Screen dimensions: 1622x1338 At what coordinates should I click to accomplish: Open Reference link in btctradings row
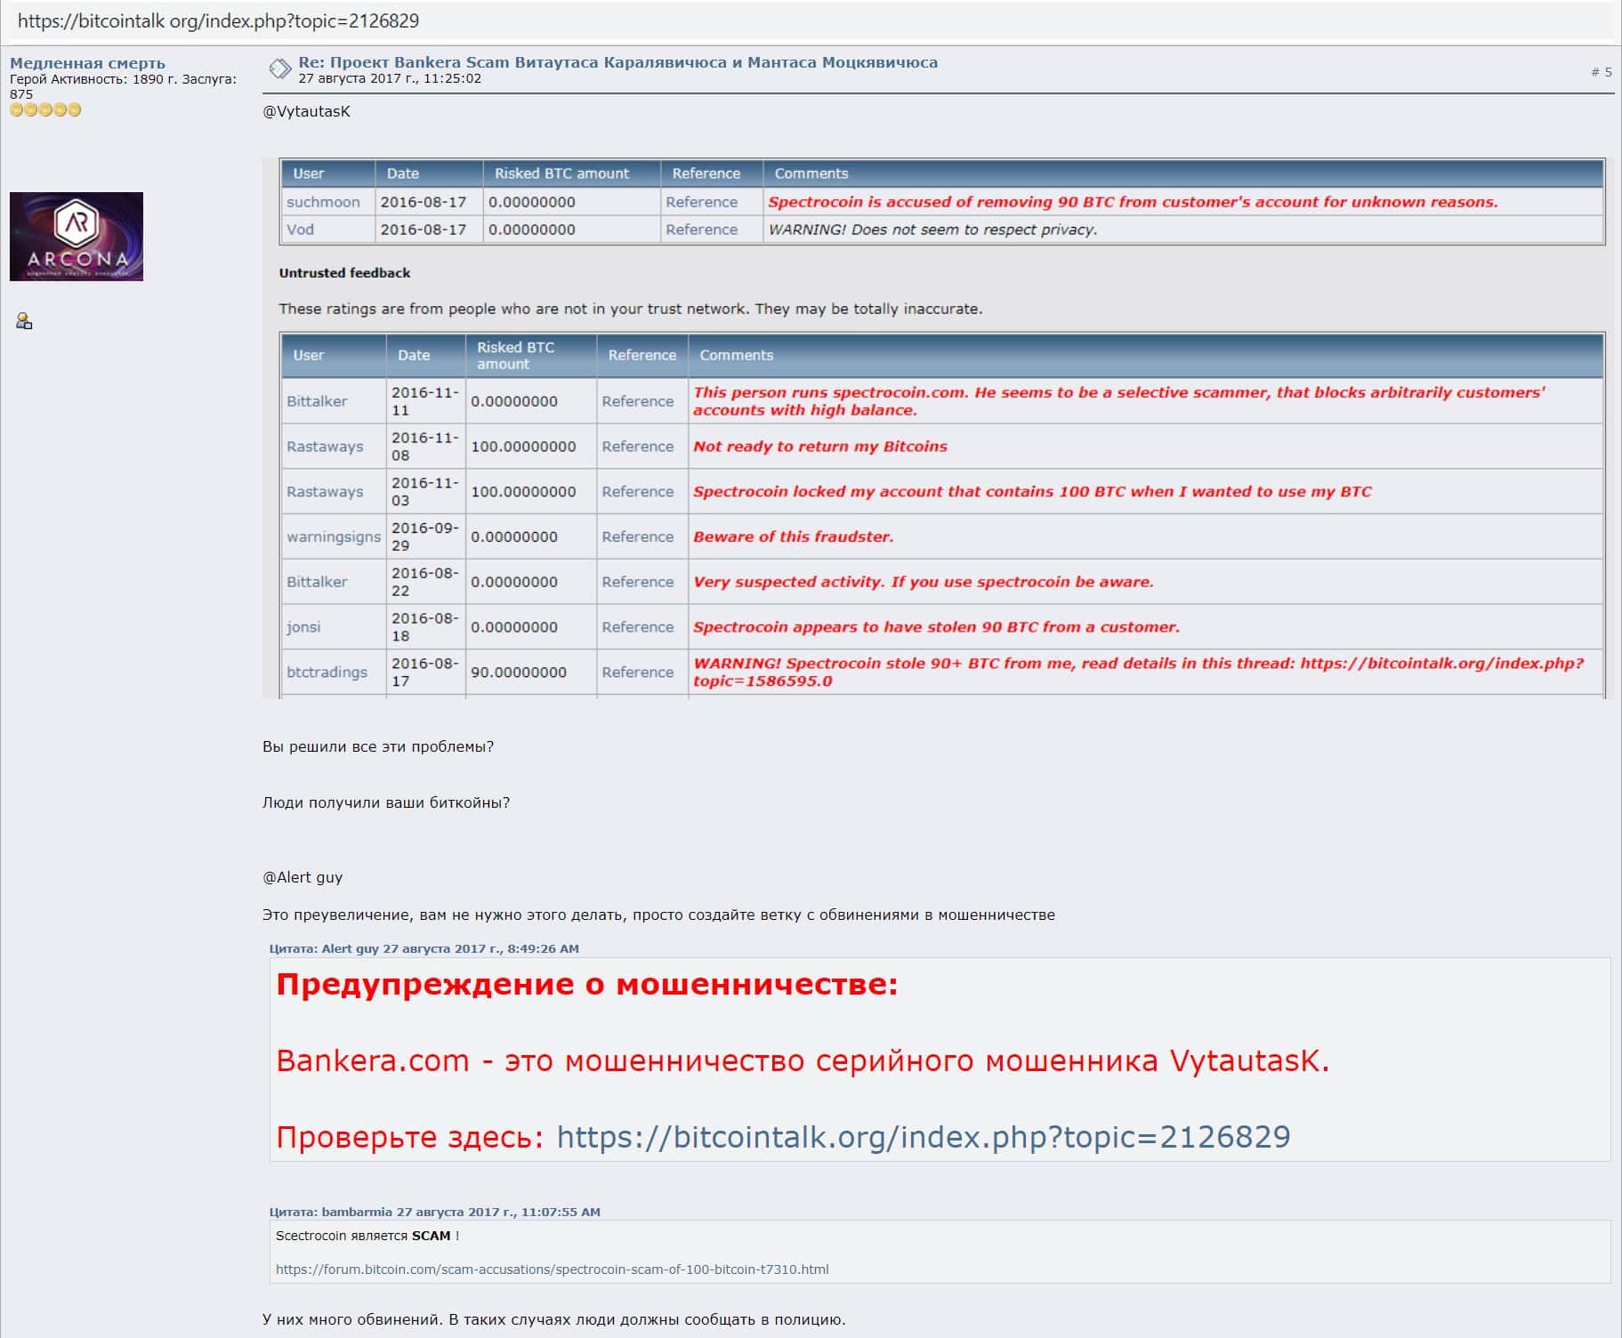coord(637,673)
